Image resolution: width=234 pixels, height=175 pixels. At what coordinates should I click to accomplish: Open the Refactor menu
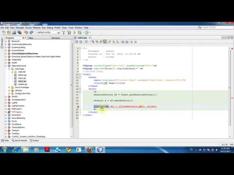[x=37, y=28]
